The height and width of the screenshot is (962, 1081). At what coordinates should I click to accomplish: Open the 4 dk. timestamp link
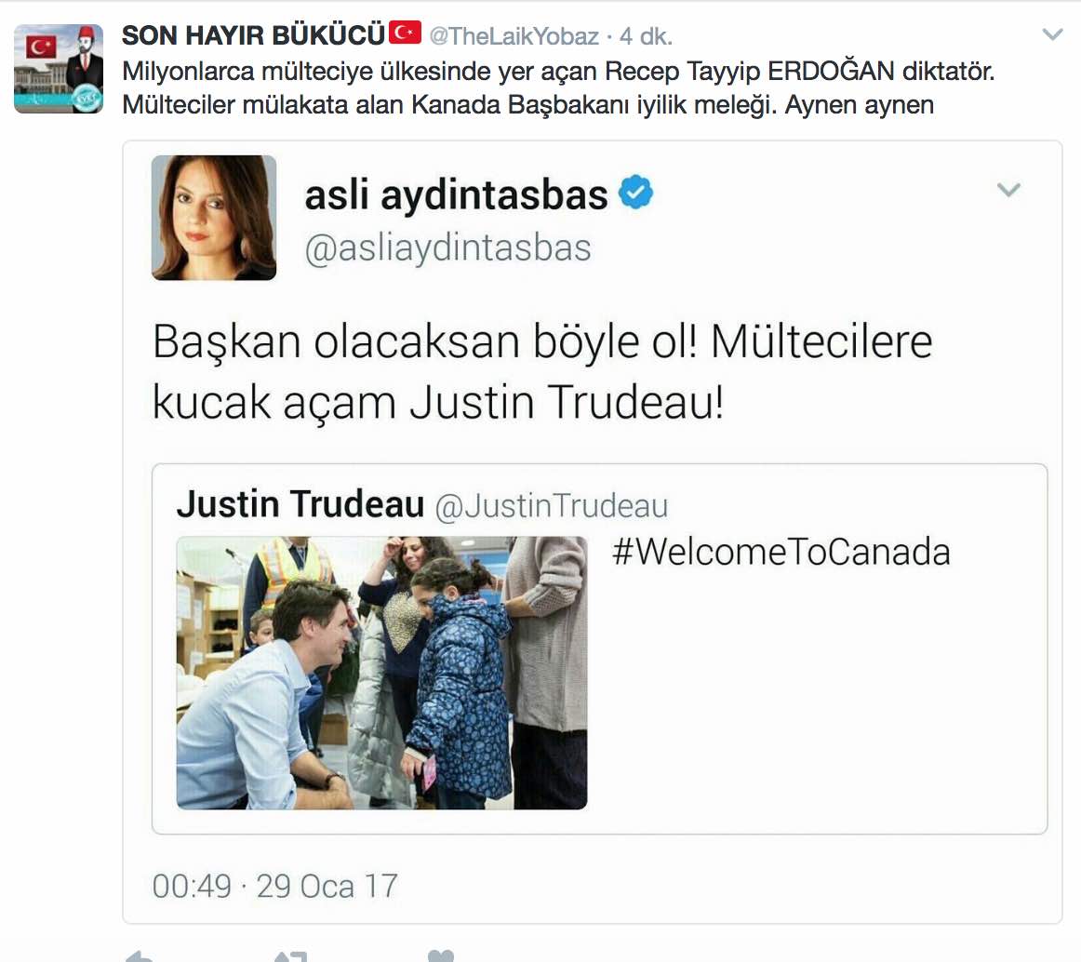coord(646,36)
